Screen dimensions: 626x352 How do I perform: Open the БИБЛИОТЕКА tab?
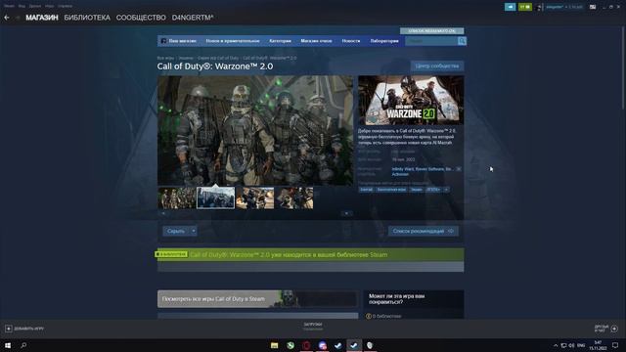pos(87,18)
